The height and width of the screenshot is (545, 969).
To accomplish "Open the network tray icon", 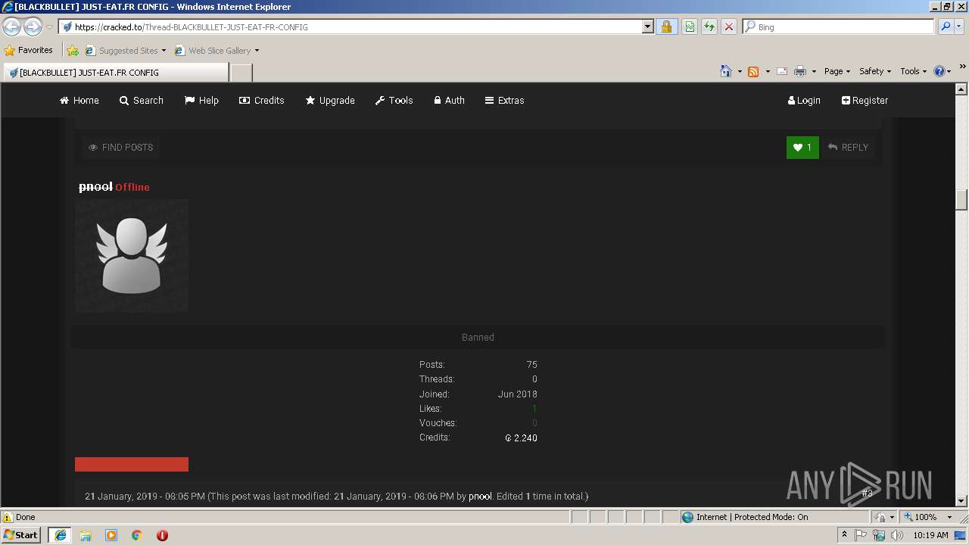I will 879,535.
